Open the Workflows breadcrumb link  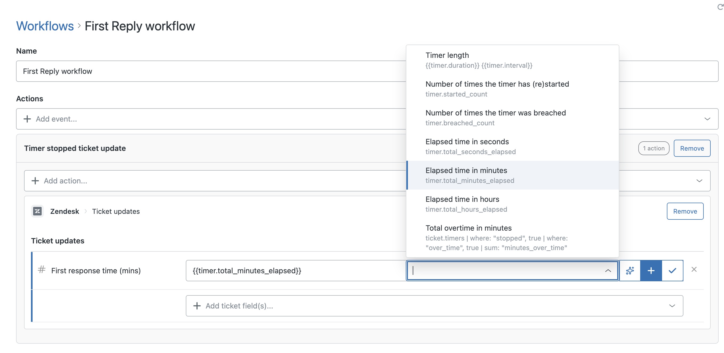tap(45, 26)
